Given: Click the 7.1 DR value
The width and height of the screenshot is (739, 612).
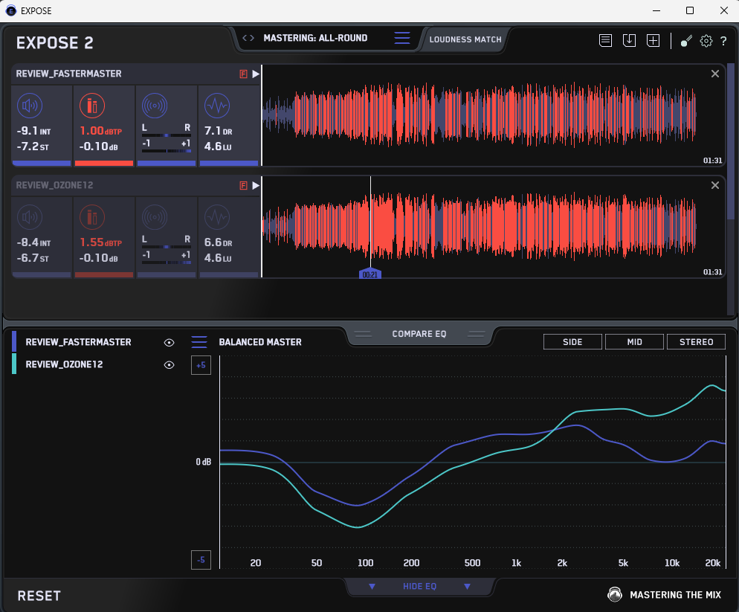Looking at the screenshot, I should click(x=219, y=131).
